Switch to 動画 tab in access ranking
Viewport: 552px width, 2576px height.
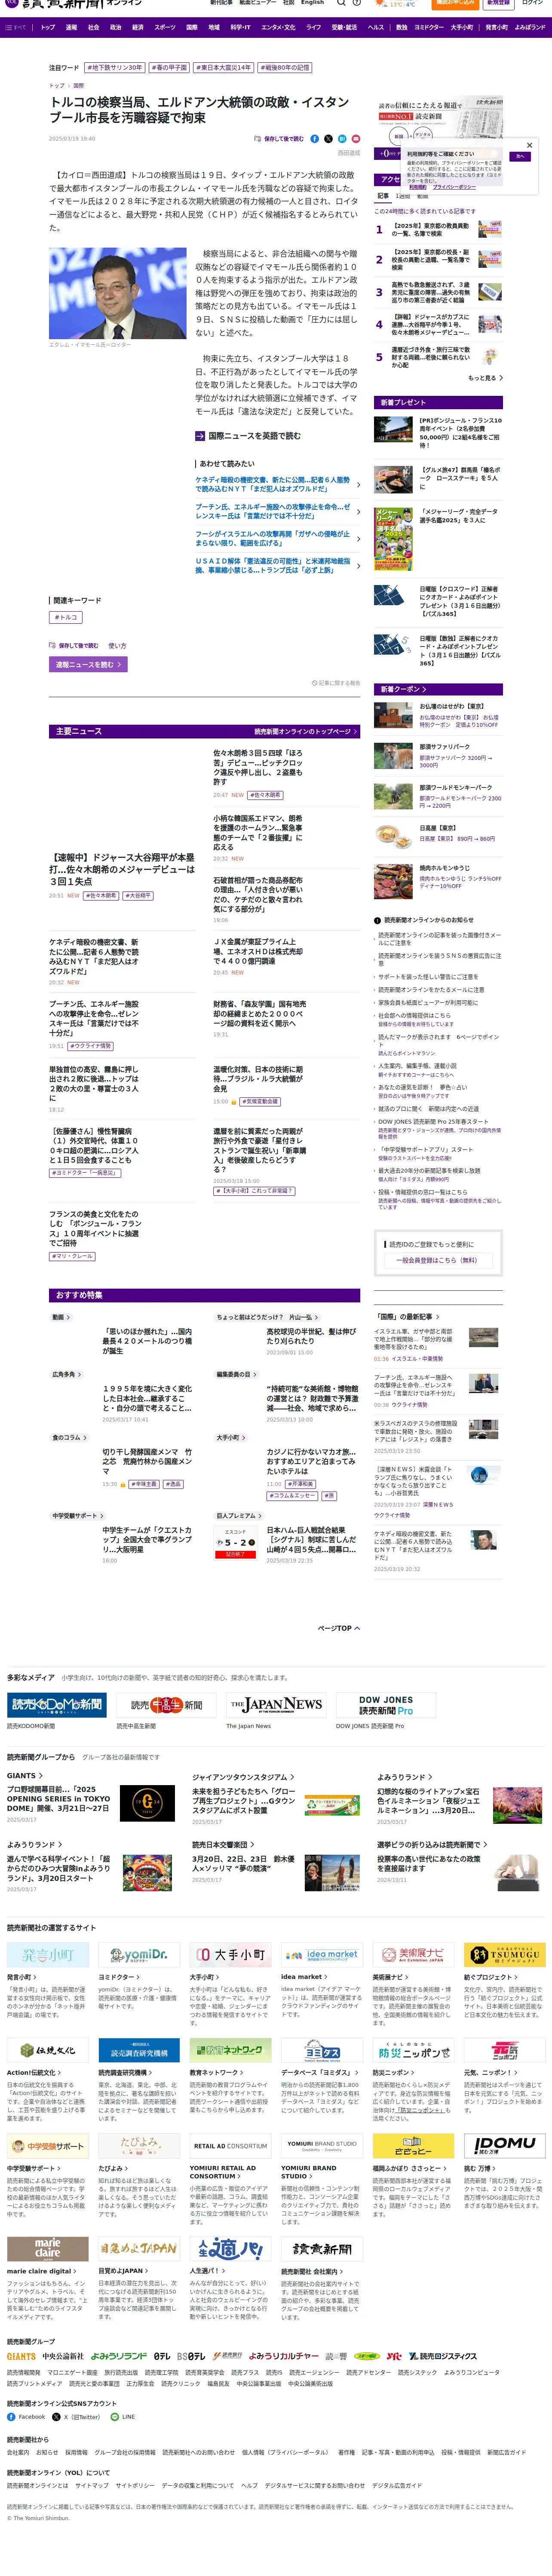tap(423, 196)
